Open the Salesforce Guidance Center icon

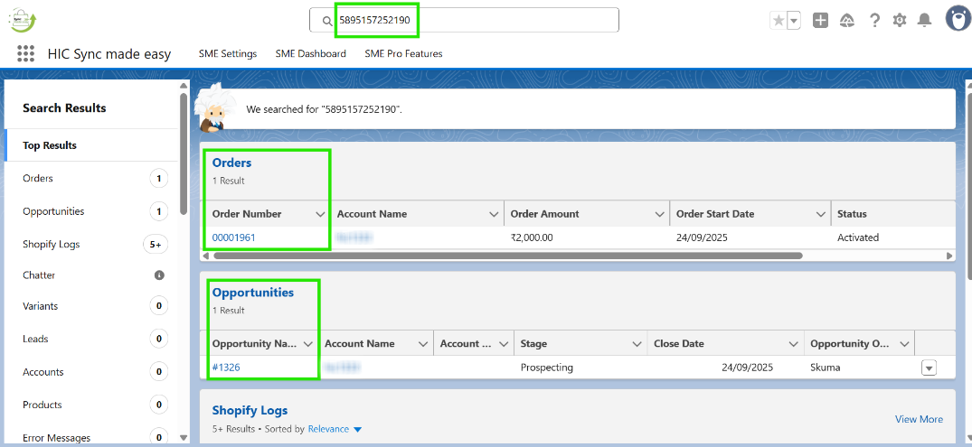[x=847, y=21]
